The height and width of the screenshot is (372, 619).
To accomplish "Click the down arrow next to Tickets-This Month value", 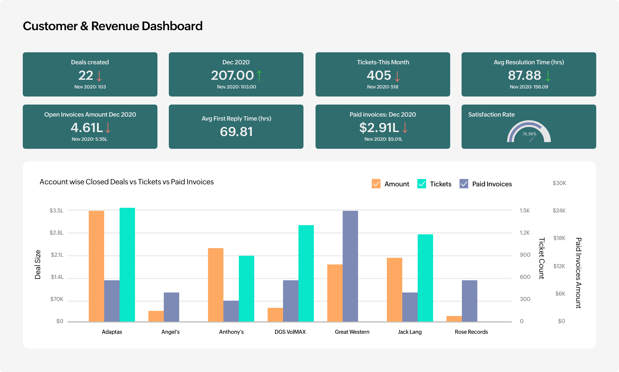I will point(397,76).
